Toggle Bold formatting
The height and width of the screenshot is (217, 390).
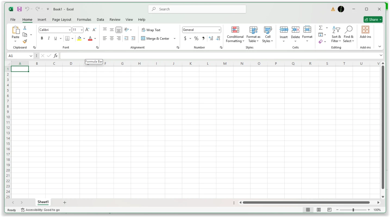[x=42, y=39]
